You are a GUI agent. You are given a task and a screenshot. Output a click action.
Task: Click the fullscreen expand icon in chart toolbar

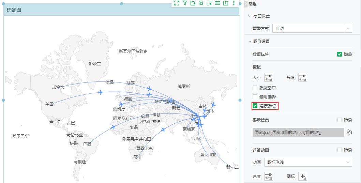tap(176, 3)
